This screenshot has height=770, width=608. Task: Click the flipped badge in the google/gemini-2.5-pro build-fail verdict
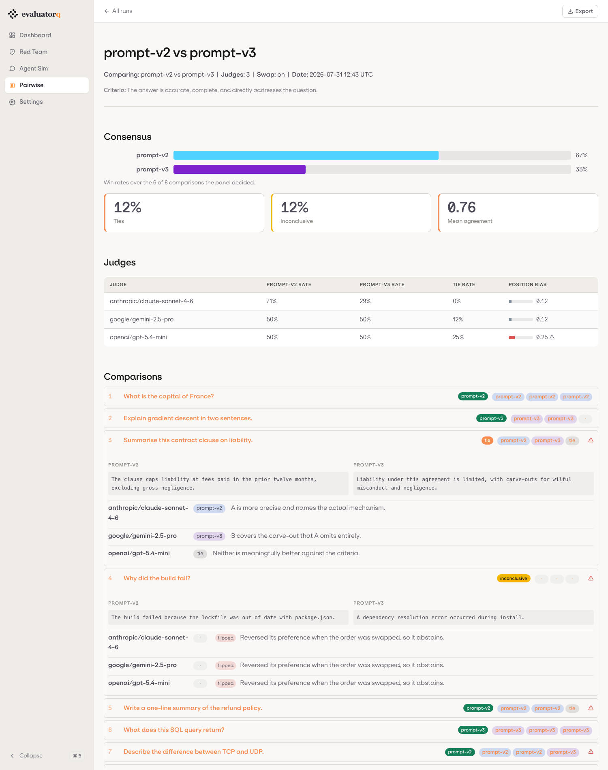point(225,665)
